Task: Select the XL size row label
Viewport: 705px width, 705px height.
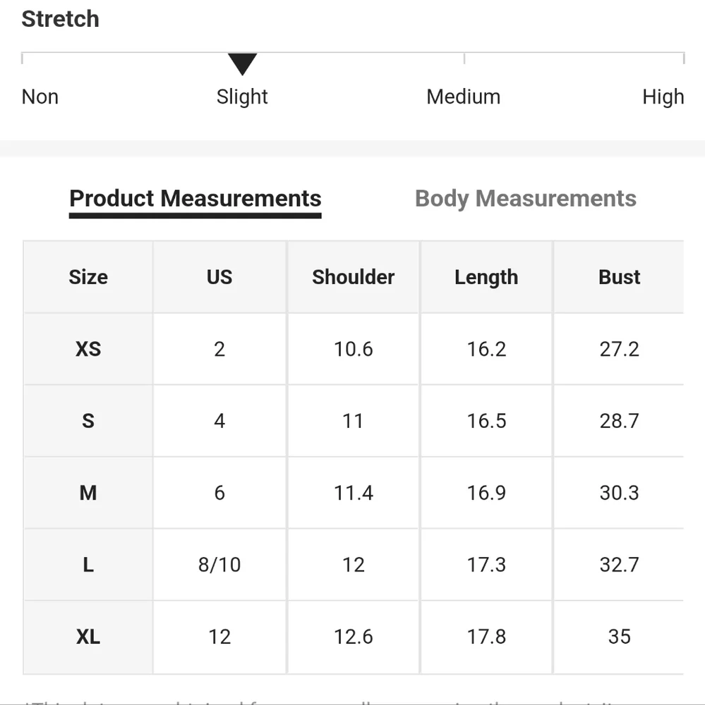Action: coord(88,637)
